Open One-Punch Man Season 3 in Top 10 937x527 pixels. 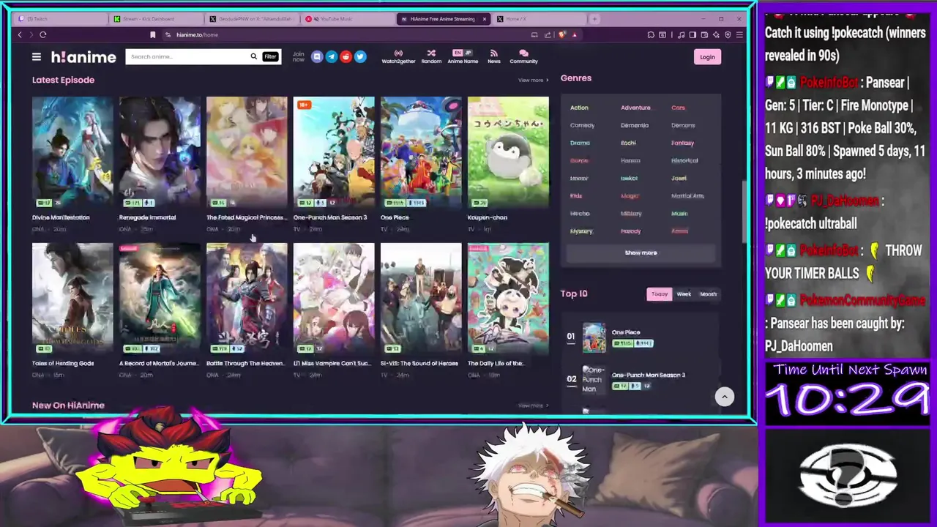[648, 375]
